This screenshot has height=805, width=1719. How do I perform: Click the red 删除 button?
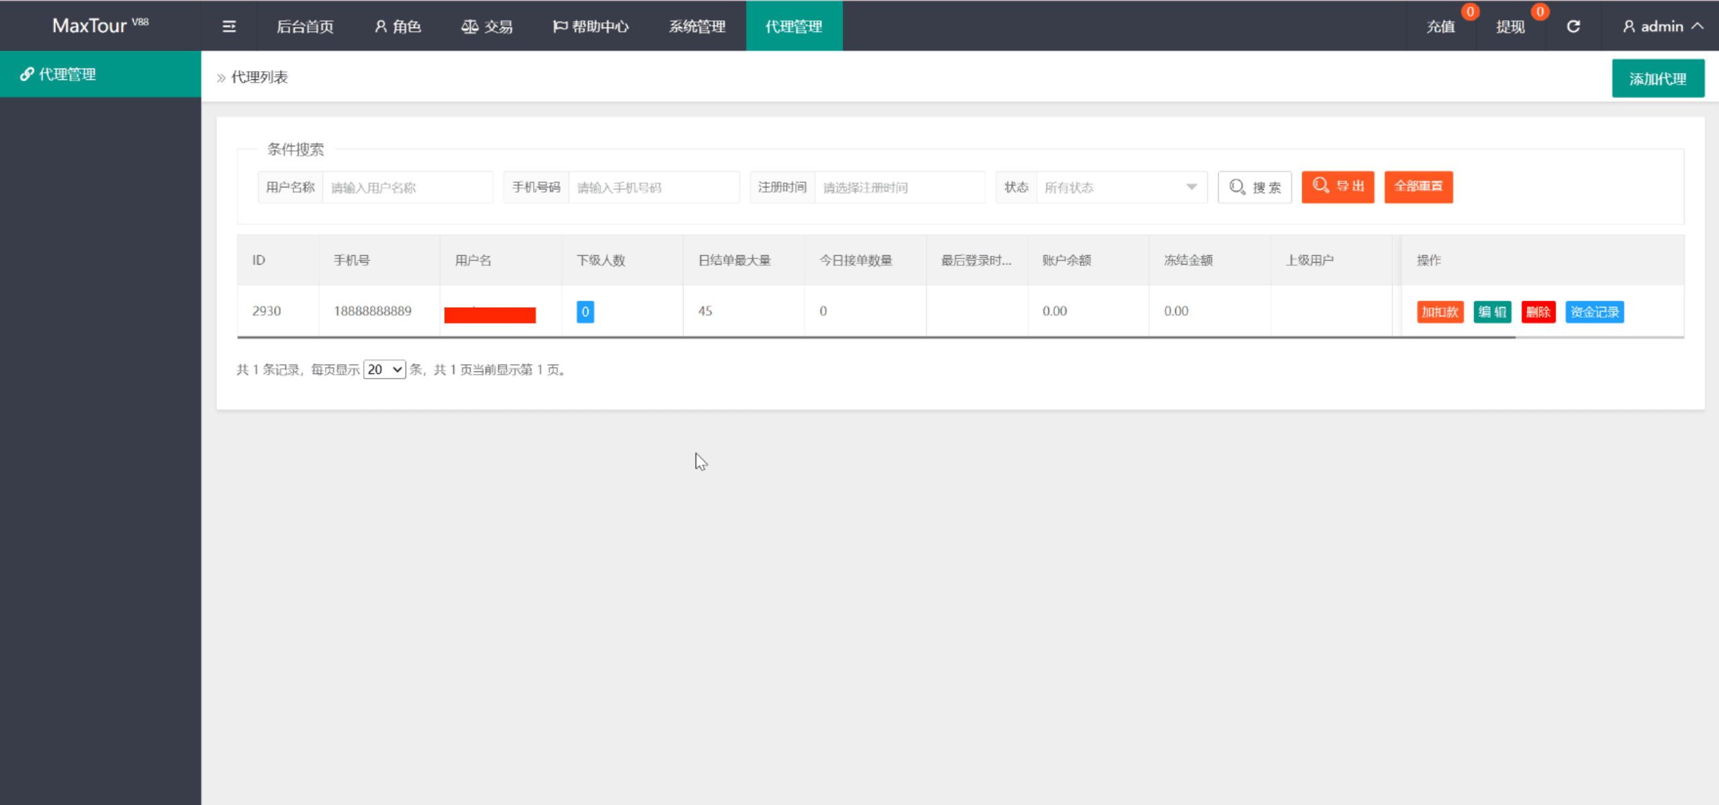click(1538, 312)
